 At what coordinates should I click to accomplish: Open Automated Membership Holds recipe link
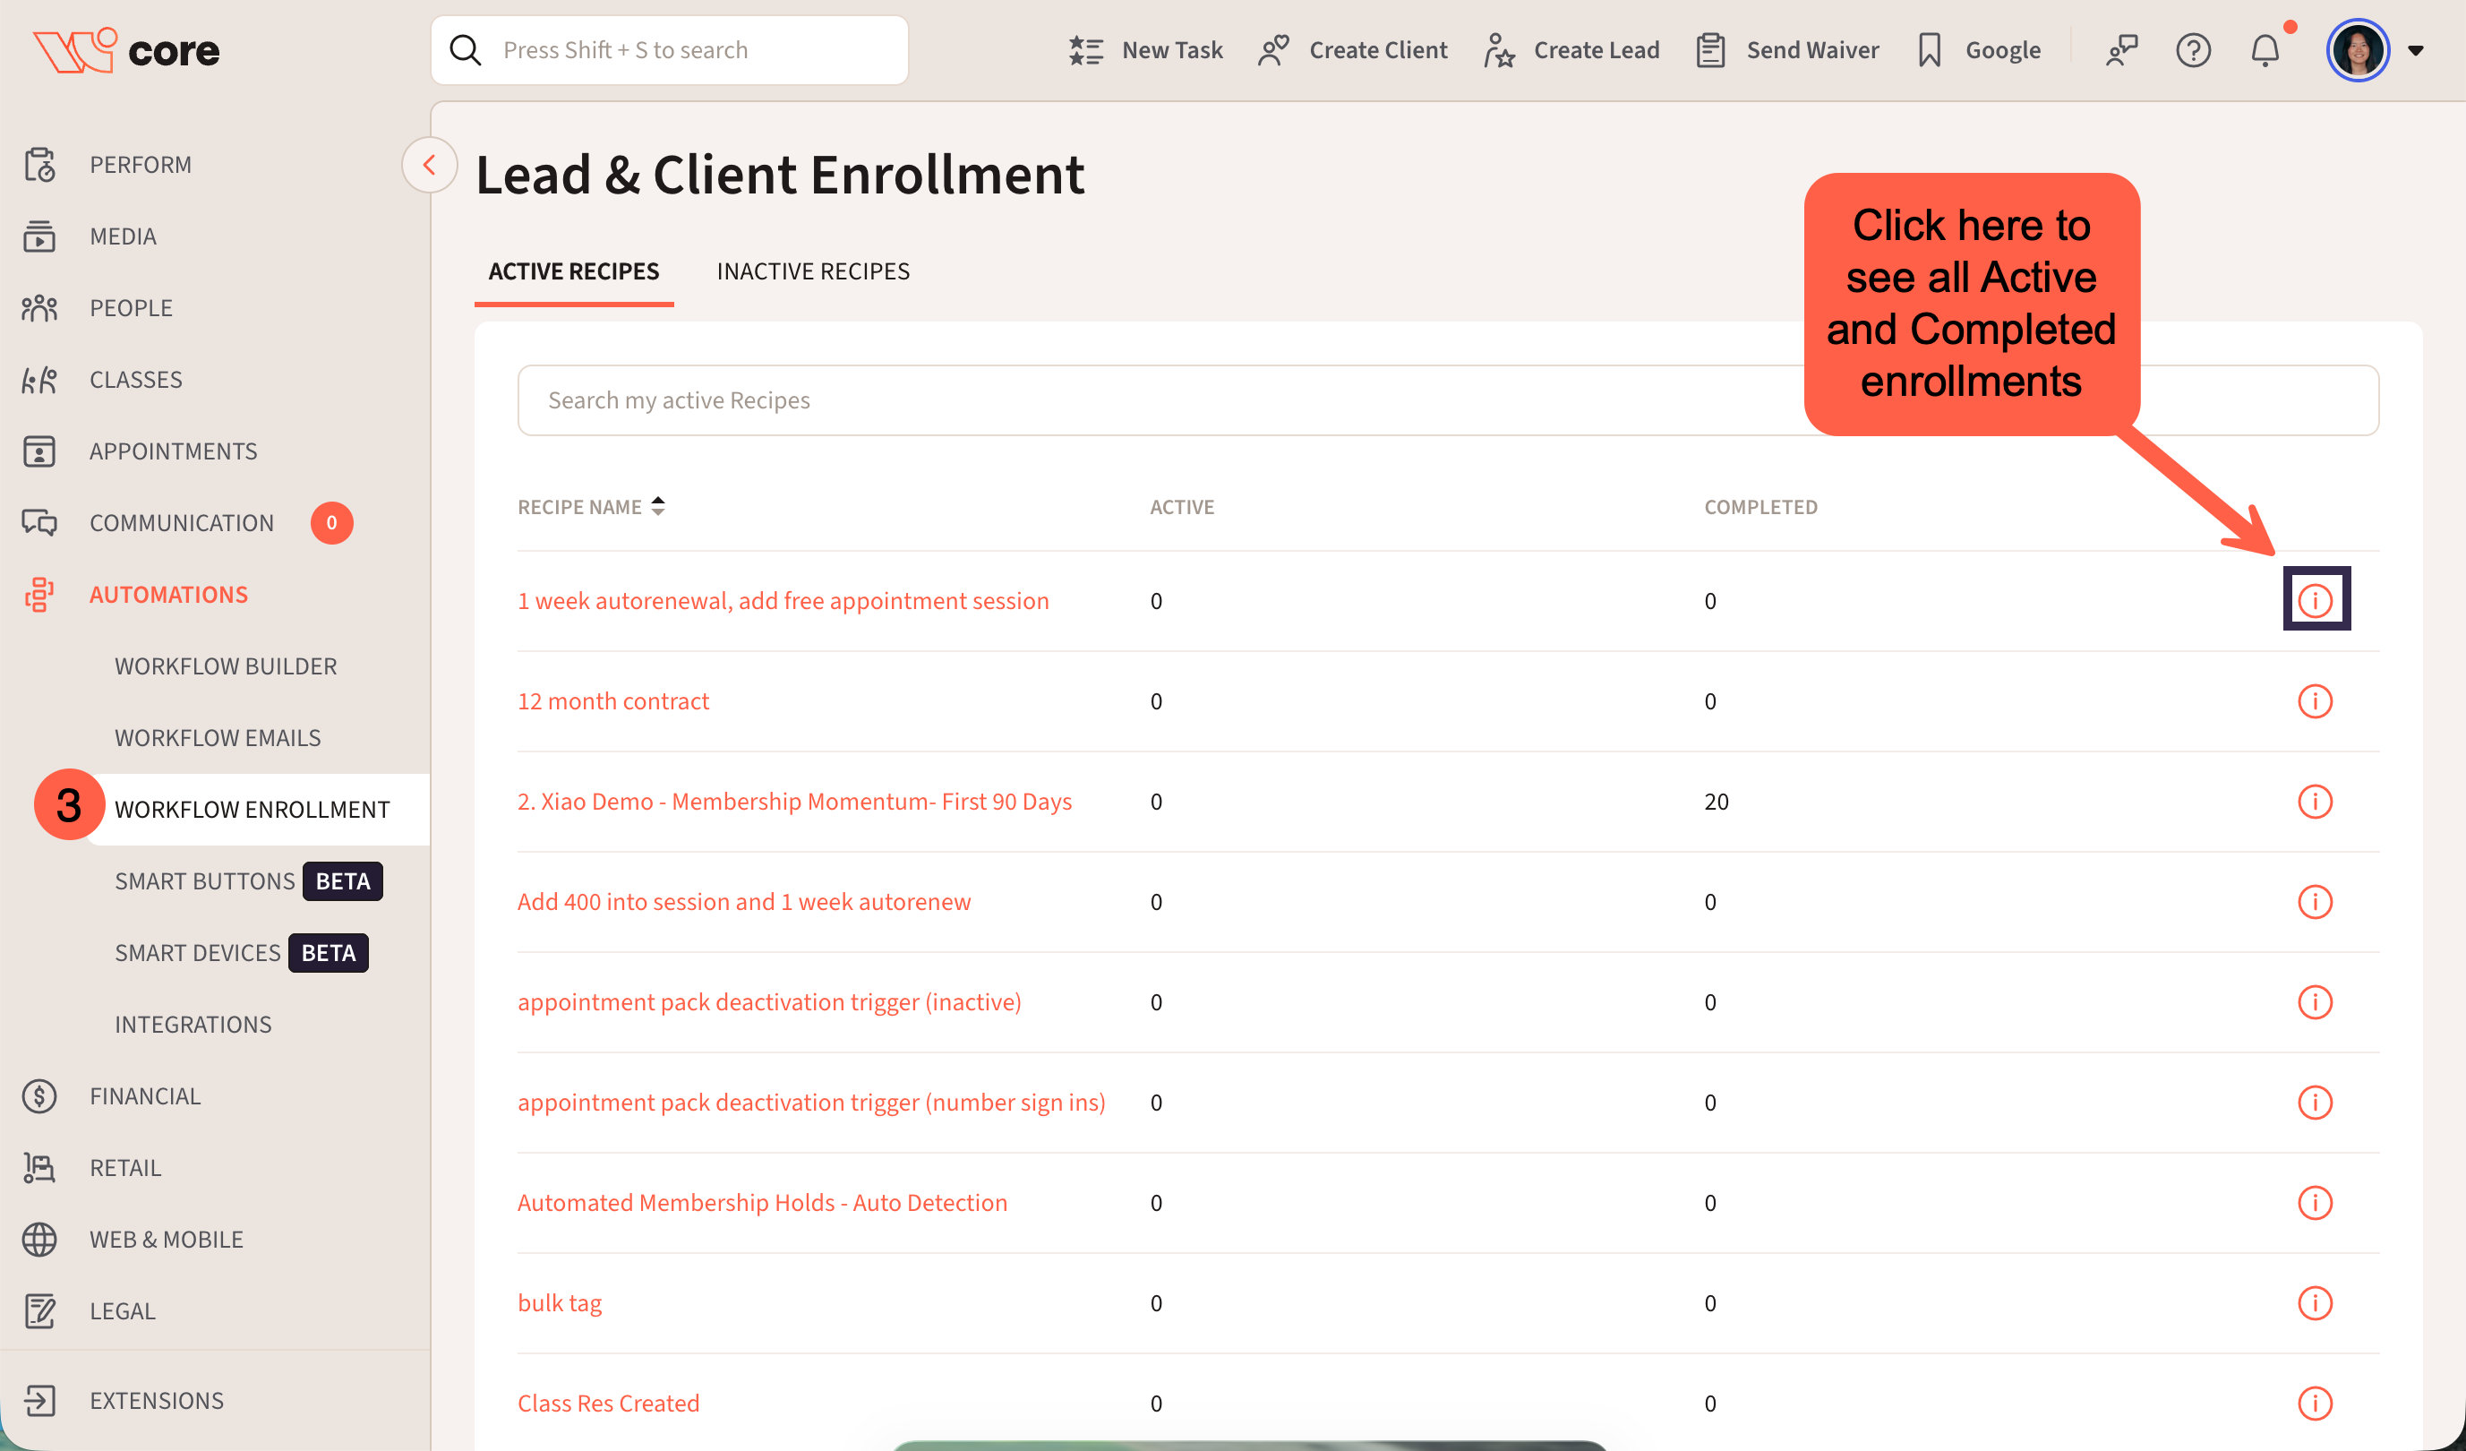(x=761, y=1202)
